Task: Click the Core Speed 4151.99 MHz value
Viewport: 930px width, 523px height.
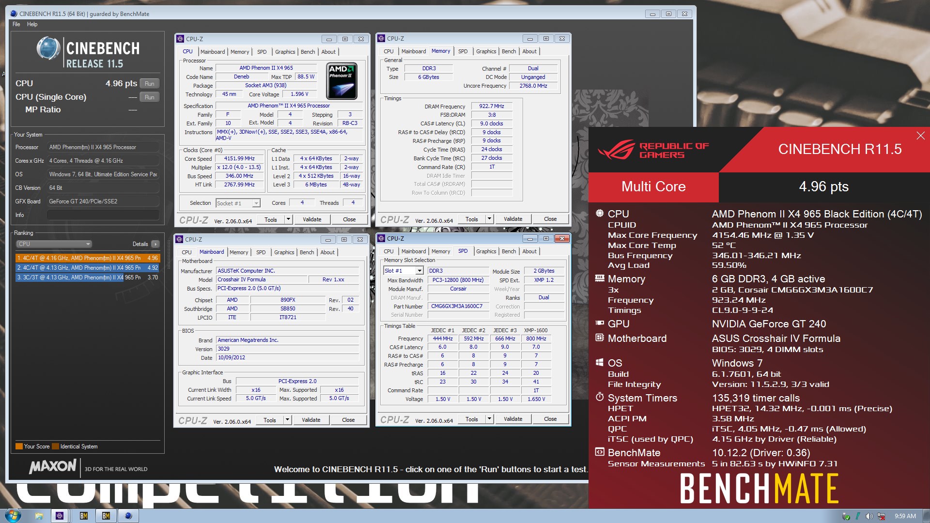Action: pos(239,158)
